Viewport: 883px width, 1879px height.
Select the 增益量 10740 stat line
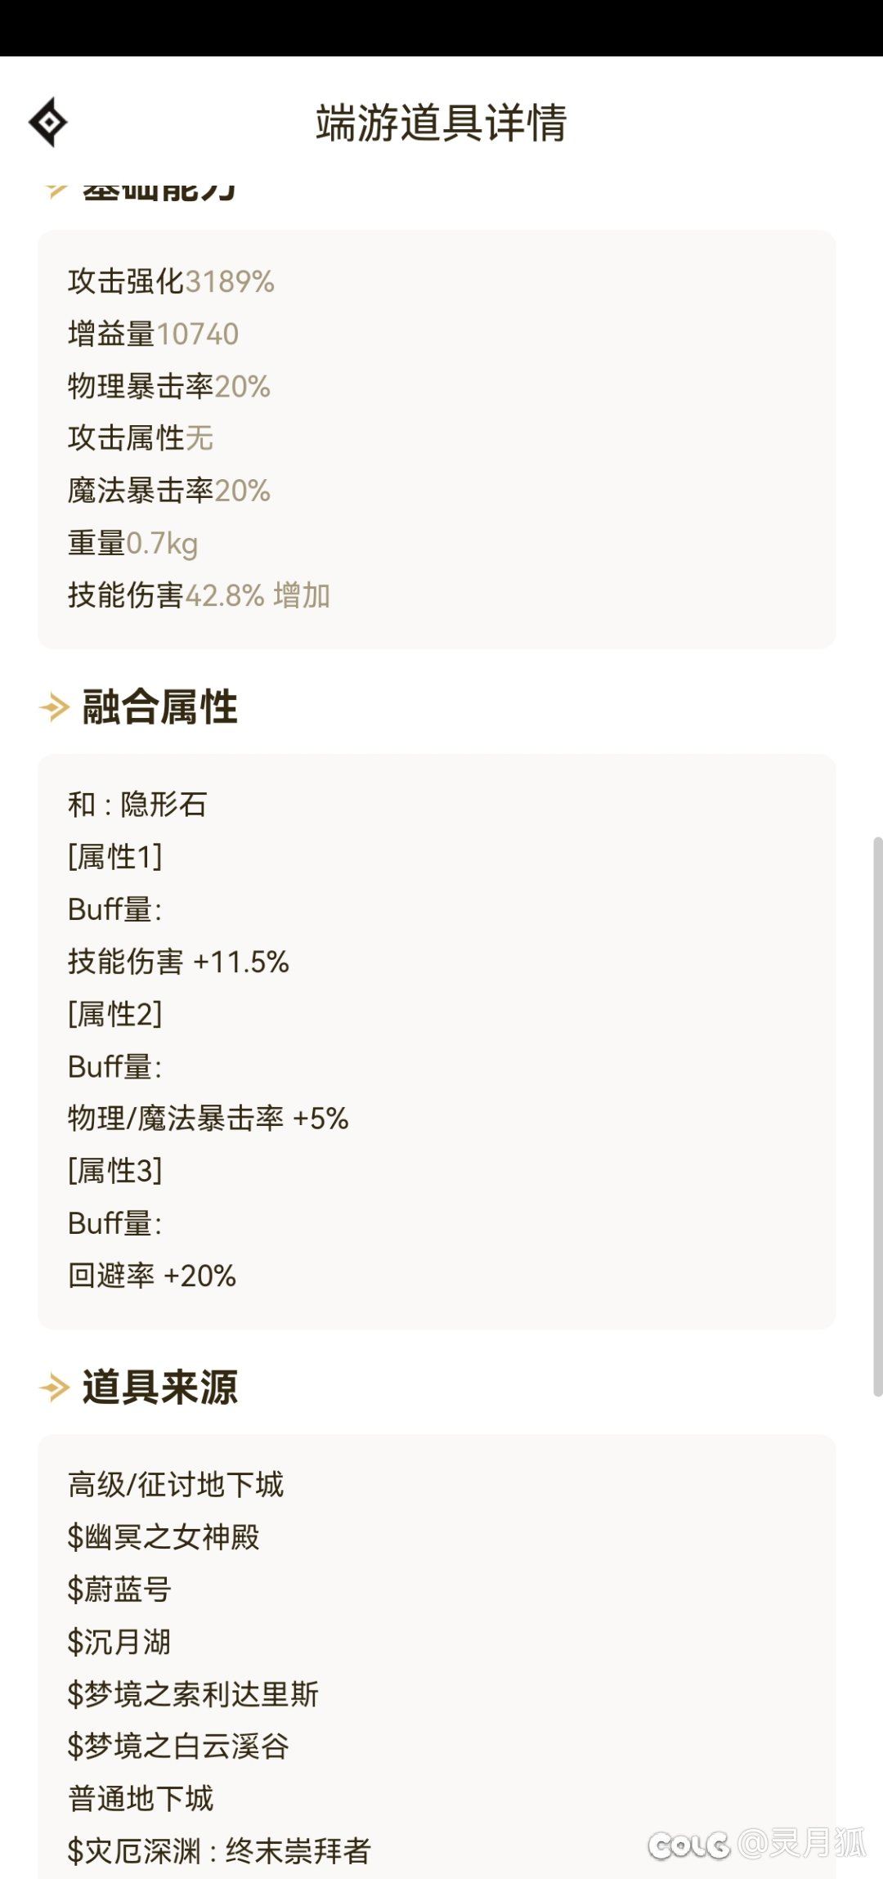click(153, 334)
